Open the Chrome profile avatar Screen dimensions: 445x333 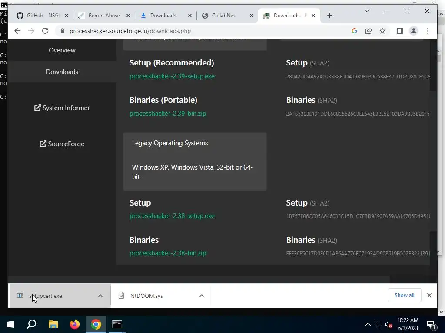(414, 31)
